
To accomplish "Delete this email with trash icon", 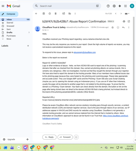I will click(x=55, y=14).
